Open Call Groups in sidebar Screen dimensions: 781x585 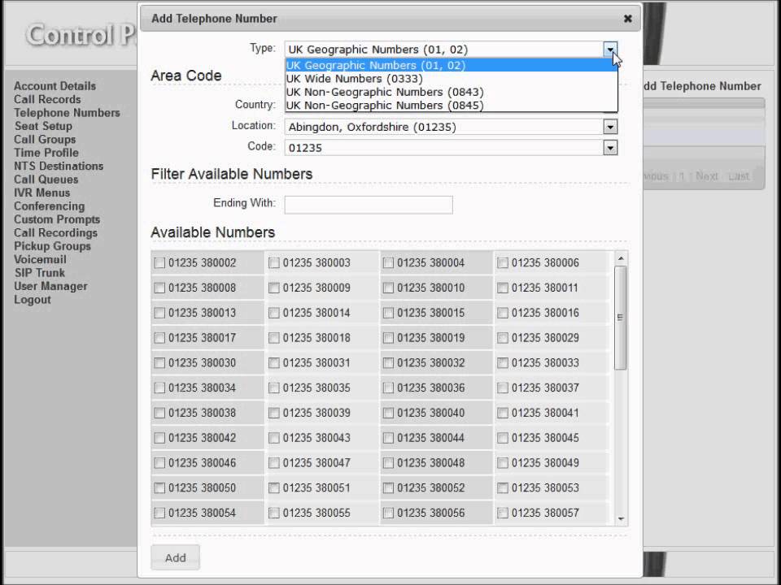tap(45, 140)
